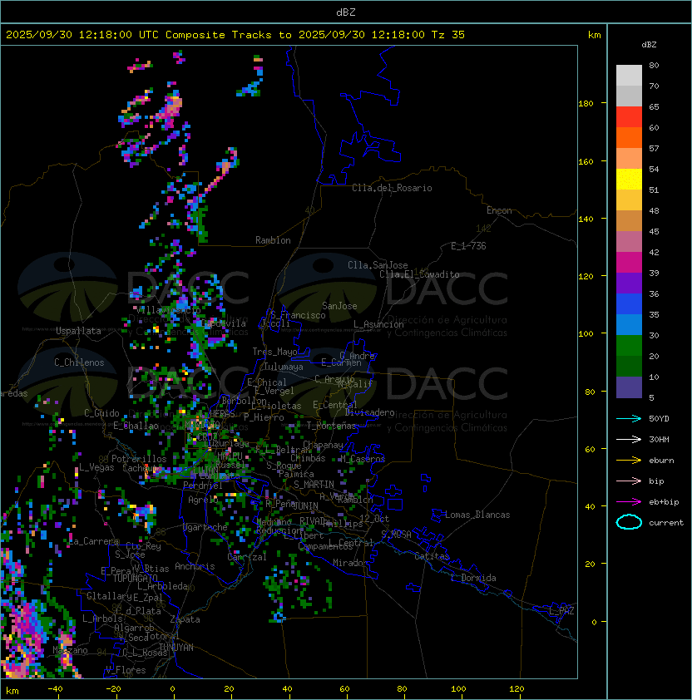Screen dimensions: 692x700
Task: Click the 'eb+bip' legend label
Action: point(664,502)
